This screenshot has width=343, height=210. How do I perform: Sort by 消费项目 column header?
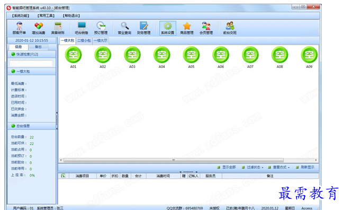(x=83, y=176)
